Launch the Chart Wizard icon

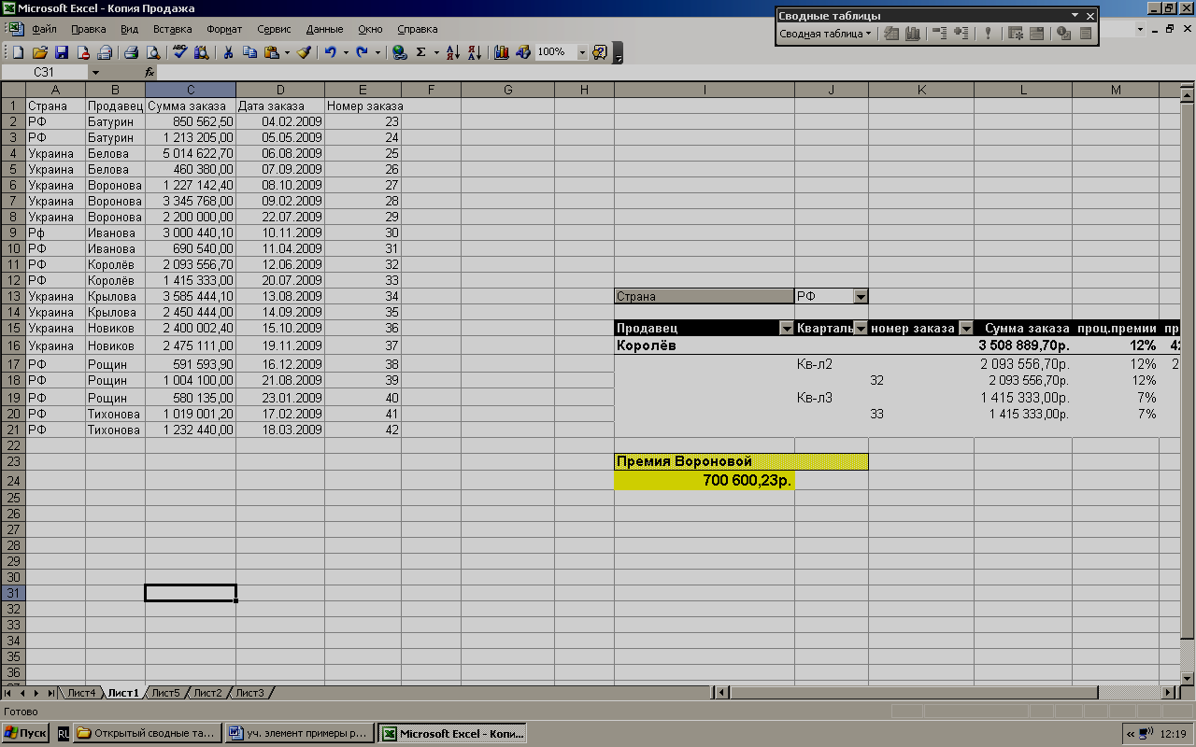pos(502,52)
